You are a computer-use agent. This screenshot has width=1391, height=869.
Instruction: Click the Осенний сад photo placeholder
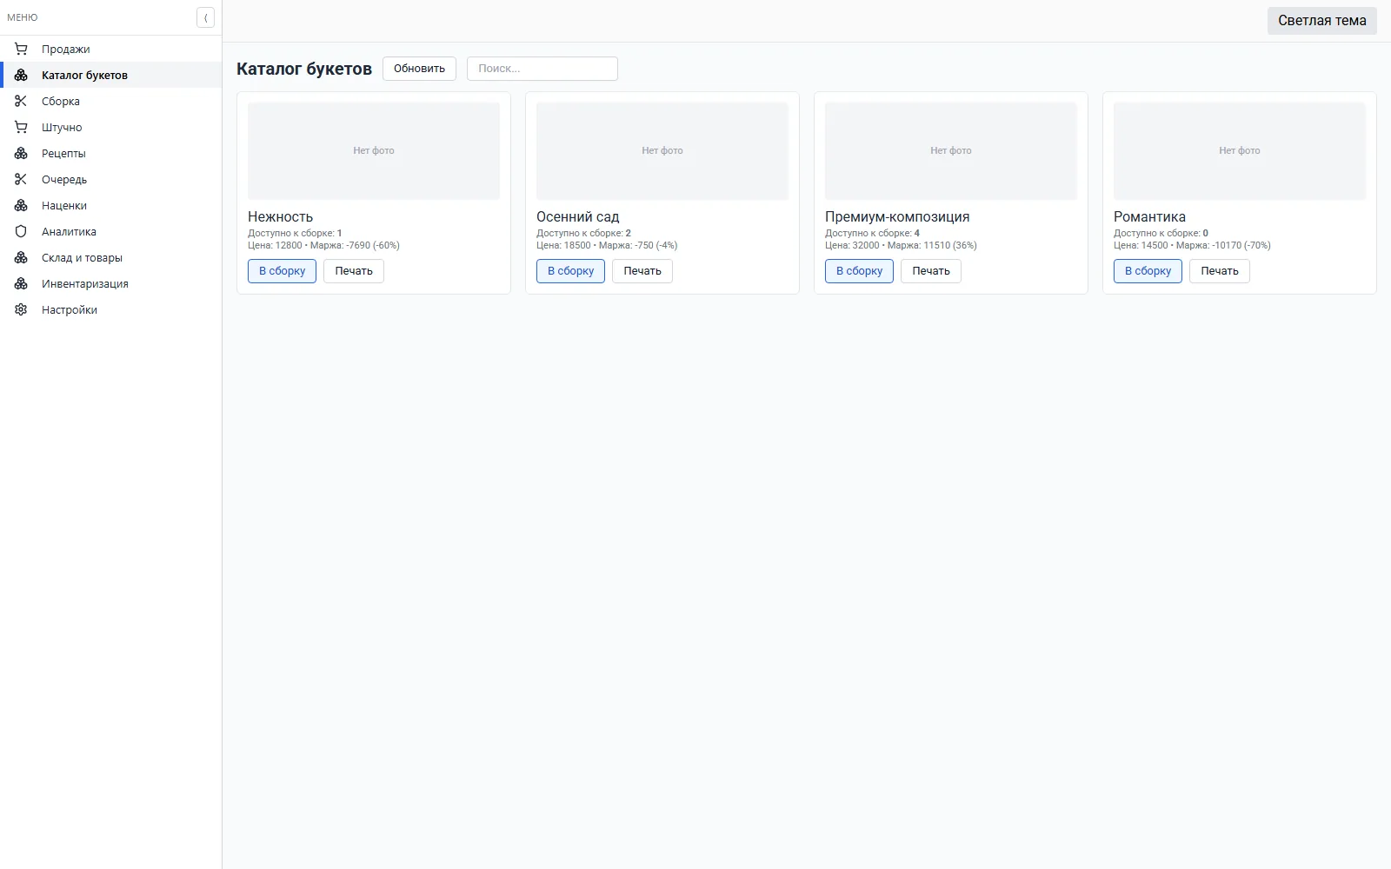coord(662,151)
